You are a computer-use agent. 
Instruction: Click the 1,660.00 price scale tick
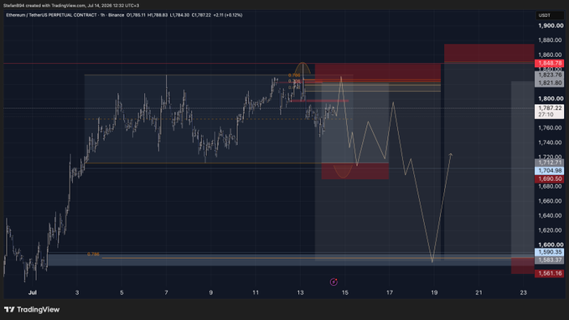(x=551, y=201)
